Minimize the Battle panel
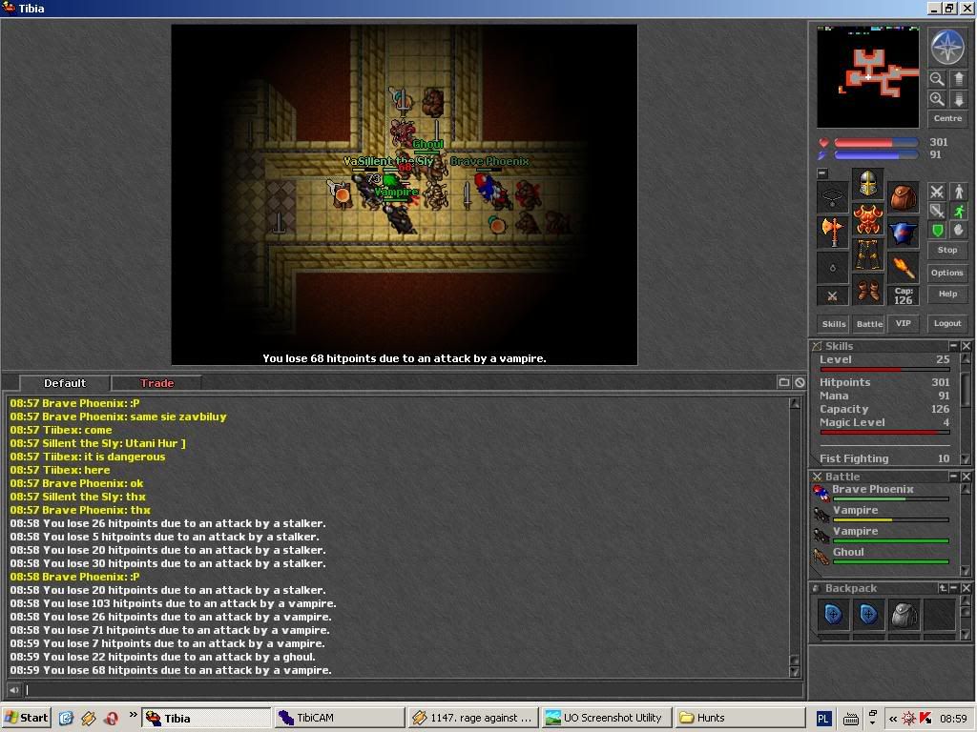Viewport: 977px width, 732px height. pyautogui.click(x=953, y=477)
